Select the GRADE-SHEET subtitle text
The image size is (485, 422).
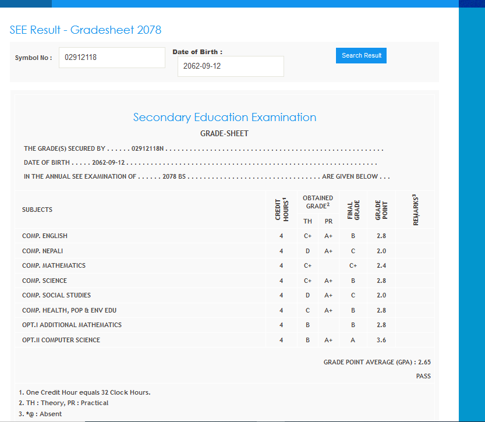(224, 134)
